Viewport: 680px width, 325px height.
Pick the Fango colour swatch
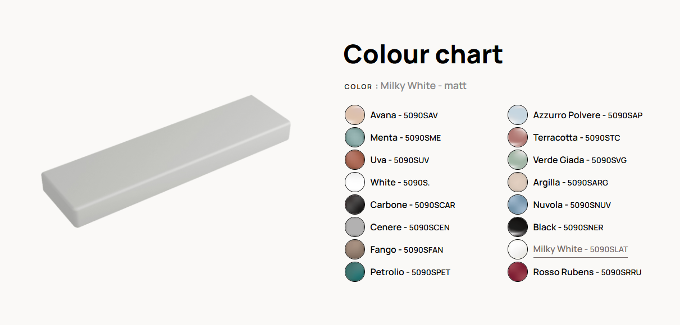tap(355, 249)
